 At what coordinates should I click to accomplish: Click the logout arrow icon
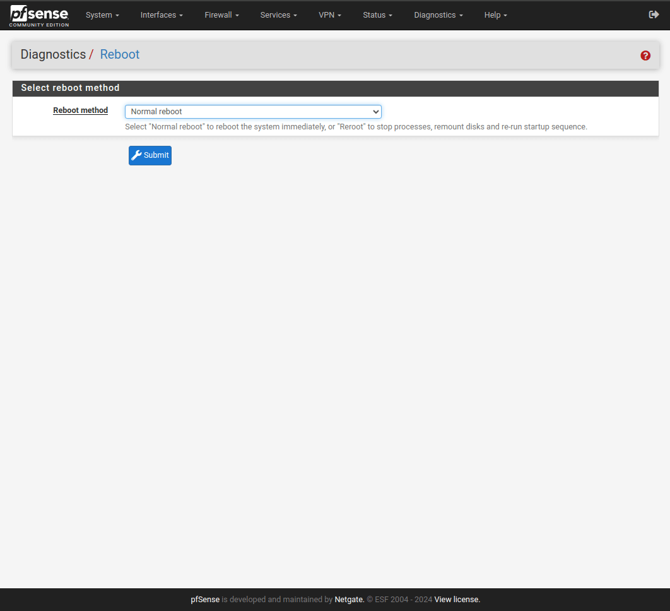[654, 15]
